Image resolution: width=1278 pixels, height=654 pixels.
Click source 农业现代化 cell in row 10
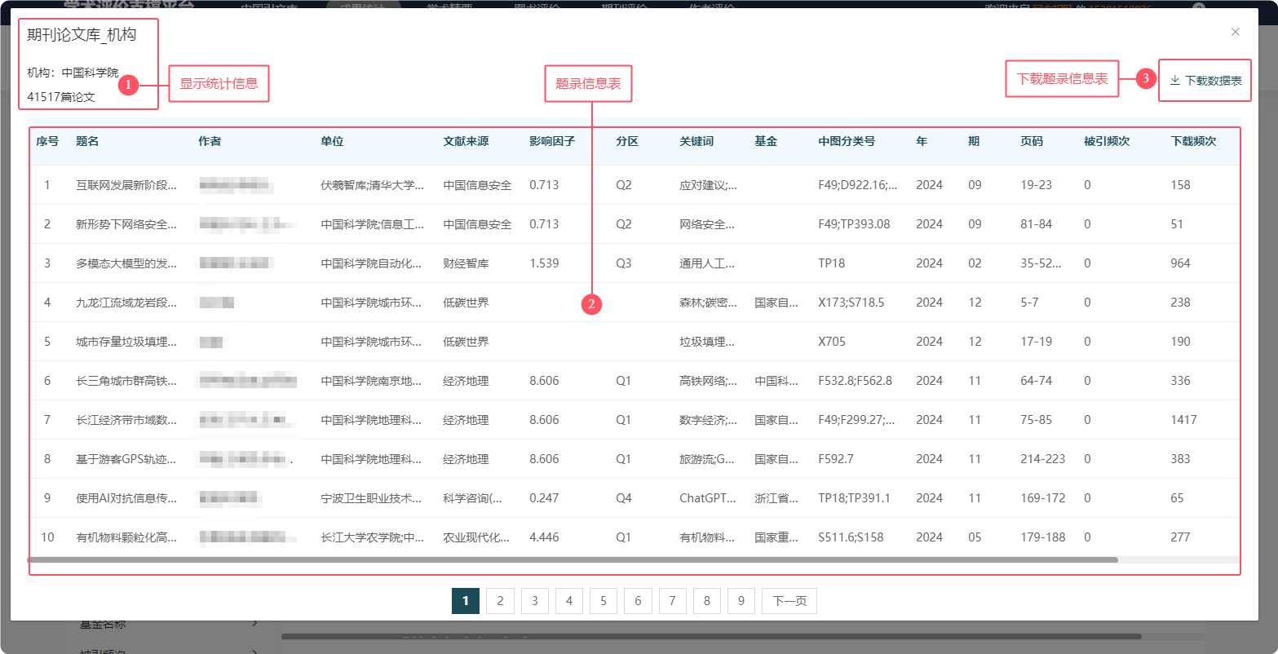pyautogui.click(x=476, y=537)
